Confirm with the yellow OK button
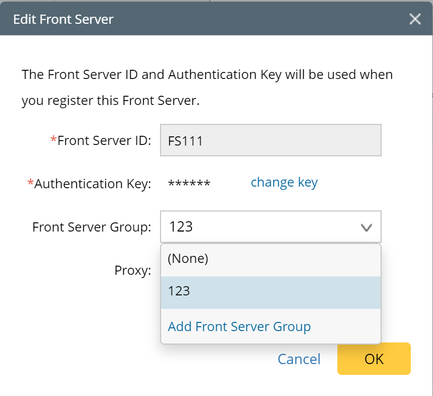433x396 pixels. pos(374,359)
